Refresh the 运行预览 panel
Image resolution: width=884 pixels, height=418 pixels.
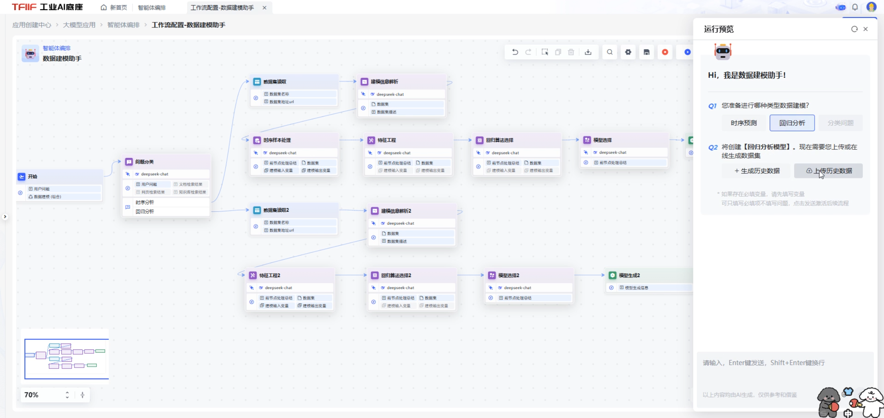[854, 29]
